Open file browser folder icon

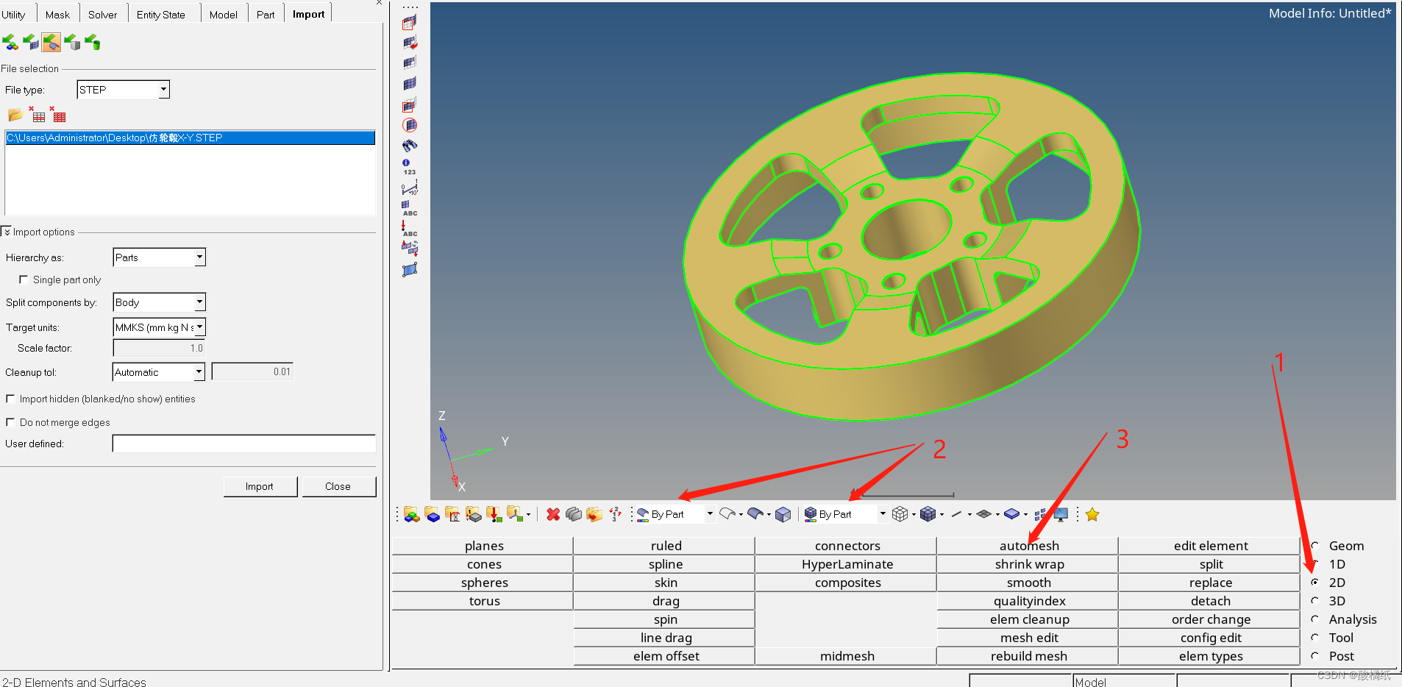tap(15, 115)
